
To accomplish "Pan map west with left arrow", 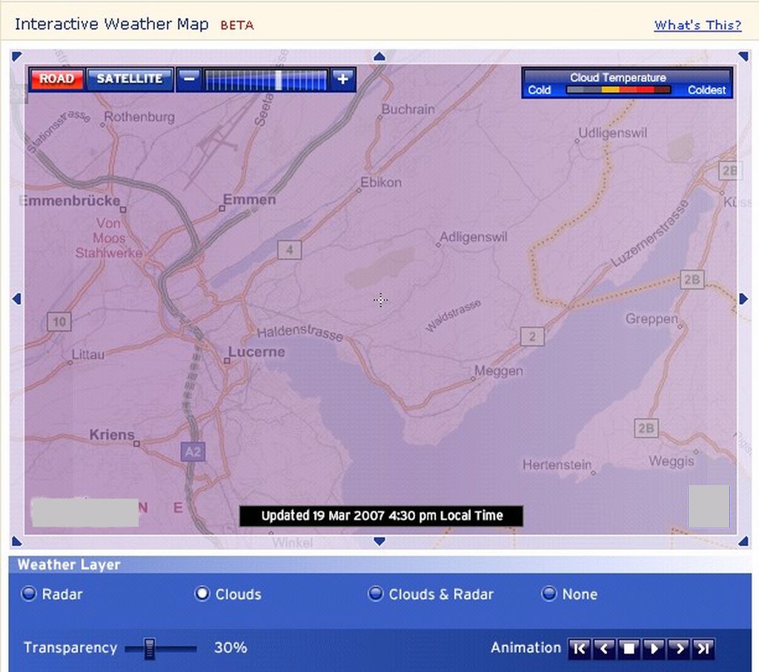I will click(16, 299).
